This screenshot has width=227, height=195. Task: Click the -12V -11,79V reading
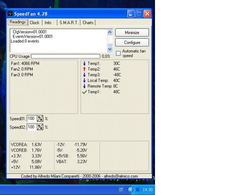tap(72, 145)
